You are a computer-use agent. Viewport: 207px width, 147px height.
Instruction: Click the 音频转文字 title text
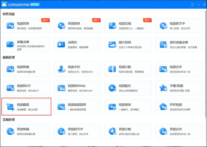coord(75,129)
